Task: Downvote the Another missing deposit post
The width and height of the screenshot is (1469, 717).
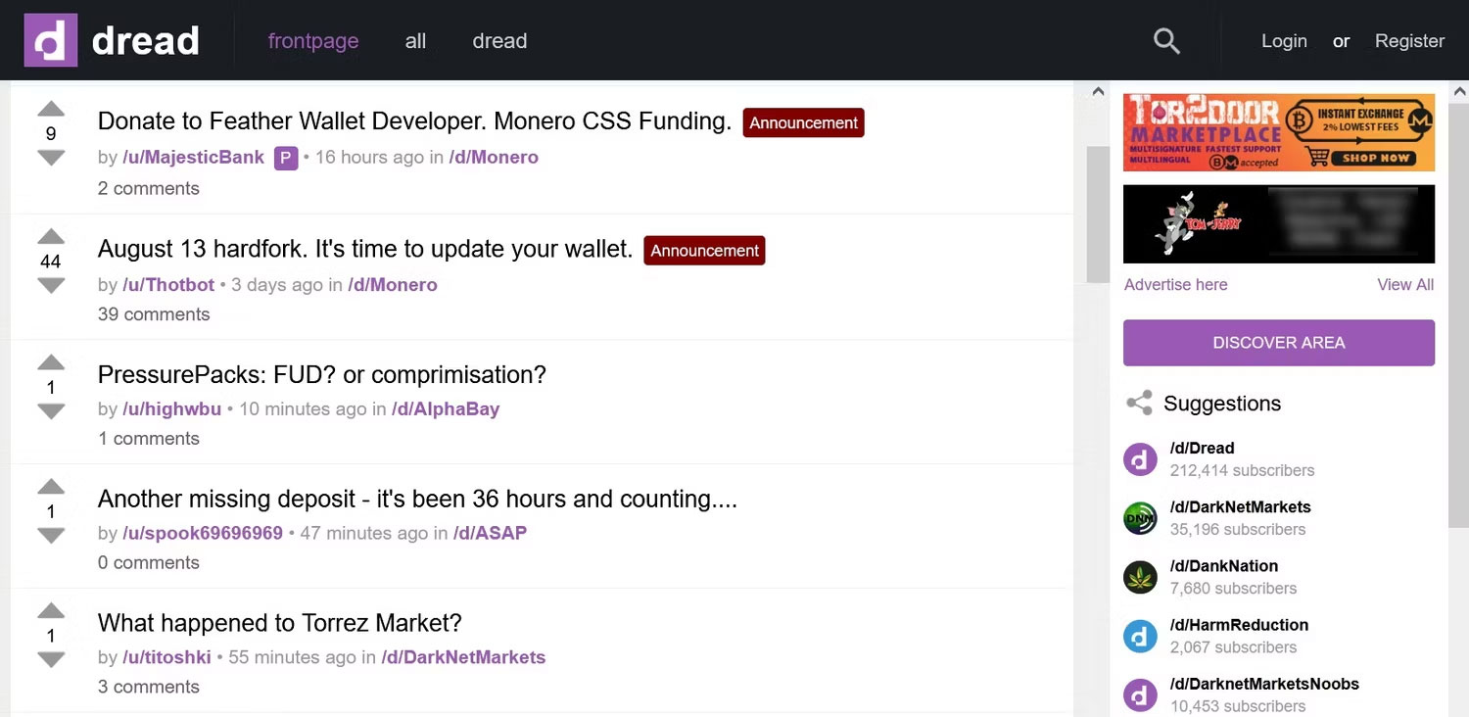Action: 51,536
